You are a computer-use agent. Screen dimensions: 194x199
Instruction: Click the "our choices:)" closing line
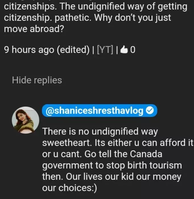[x=69, y=188]
